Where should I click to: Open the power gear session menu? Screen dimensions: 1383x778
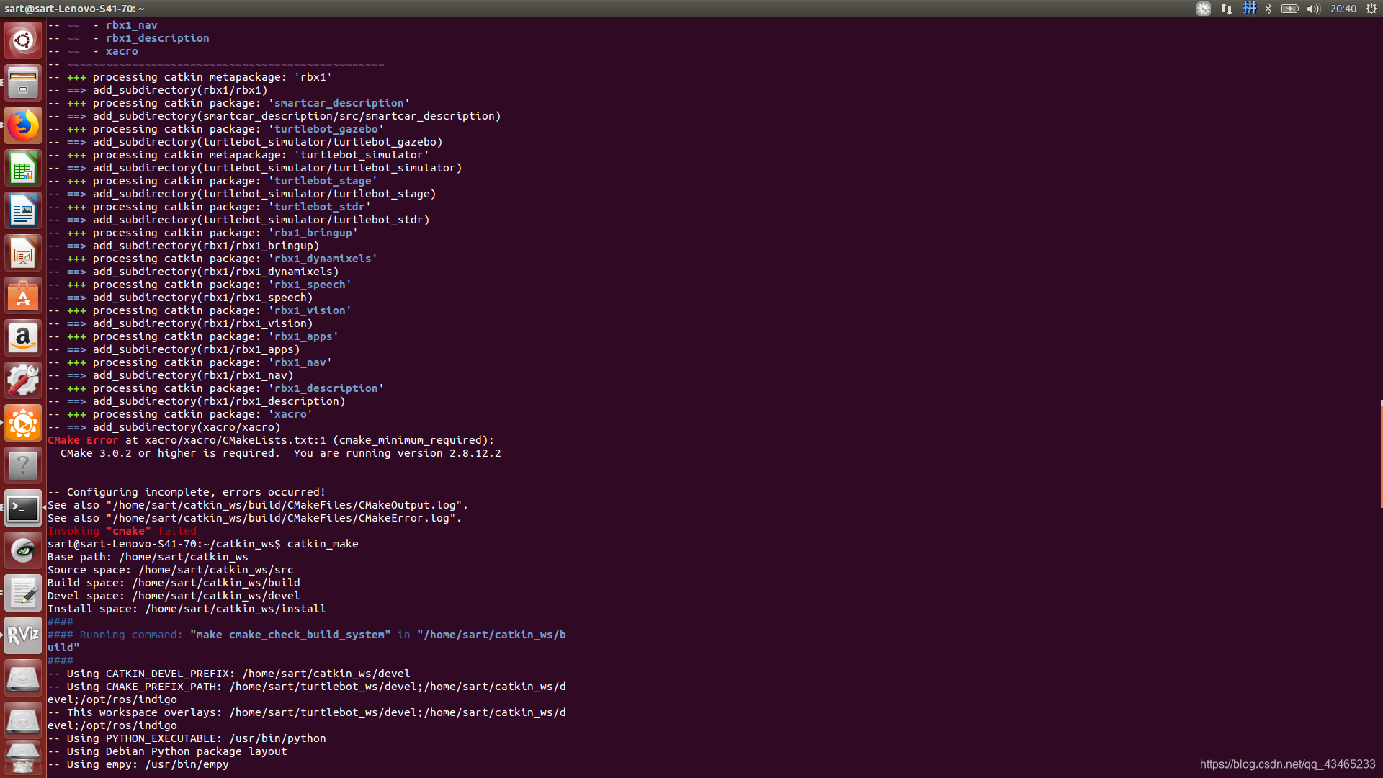coord(1371,9)
